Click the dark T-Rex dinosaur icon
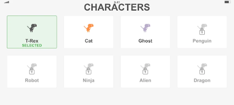The image size is (234, 105). tap(32, 28)
